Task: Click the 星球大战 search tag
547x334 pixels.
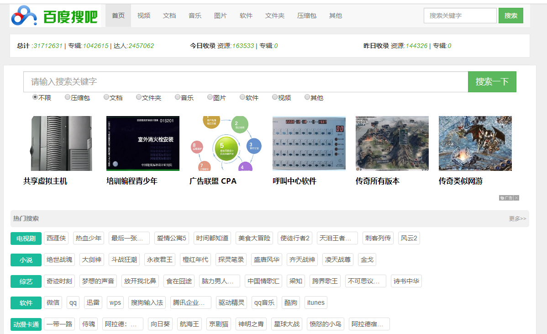Action: tap(287, 324)
